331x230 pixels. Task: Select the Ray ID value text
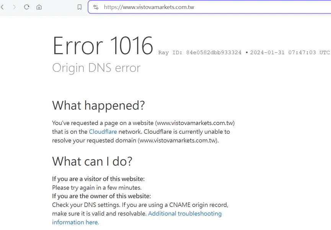click(x=214, y=52)
